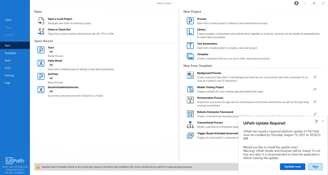Open the Help tab
This screenshot has width=328, height=175.
click(x=7, y=83)
